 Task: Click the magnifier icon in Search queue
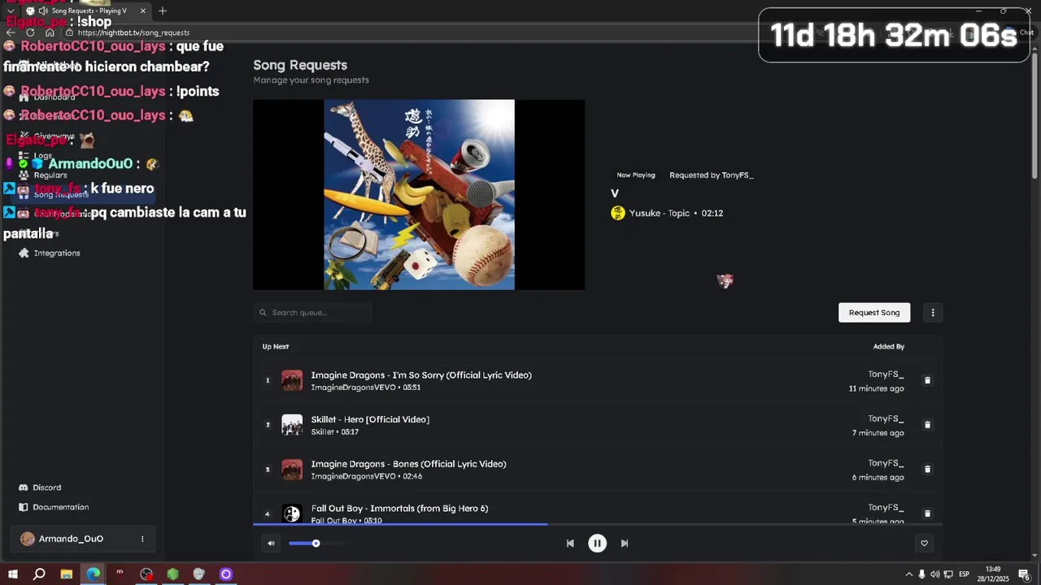[263, 313]
